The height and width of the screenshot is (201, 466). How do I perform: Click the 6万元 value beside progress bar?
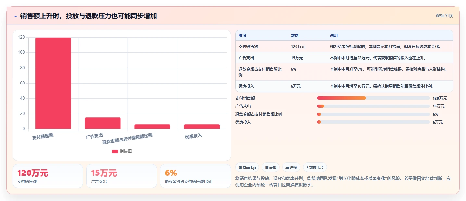coord(438,122)
